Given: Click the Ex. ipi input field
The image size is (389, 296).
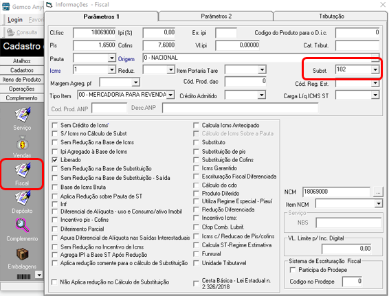Looking at the screenshot, I should (x=226, y=33).
